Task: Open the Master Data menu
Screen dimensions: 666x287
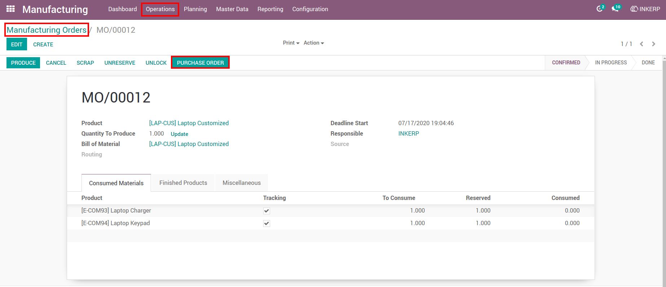Action: 232,9
